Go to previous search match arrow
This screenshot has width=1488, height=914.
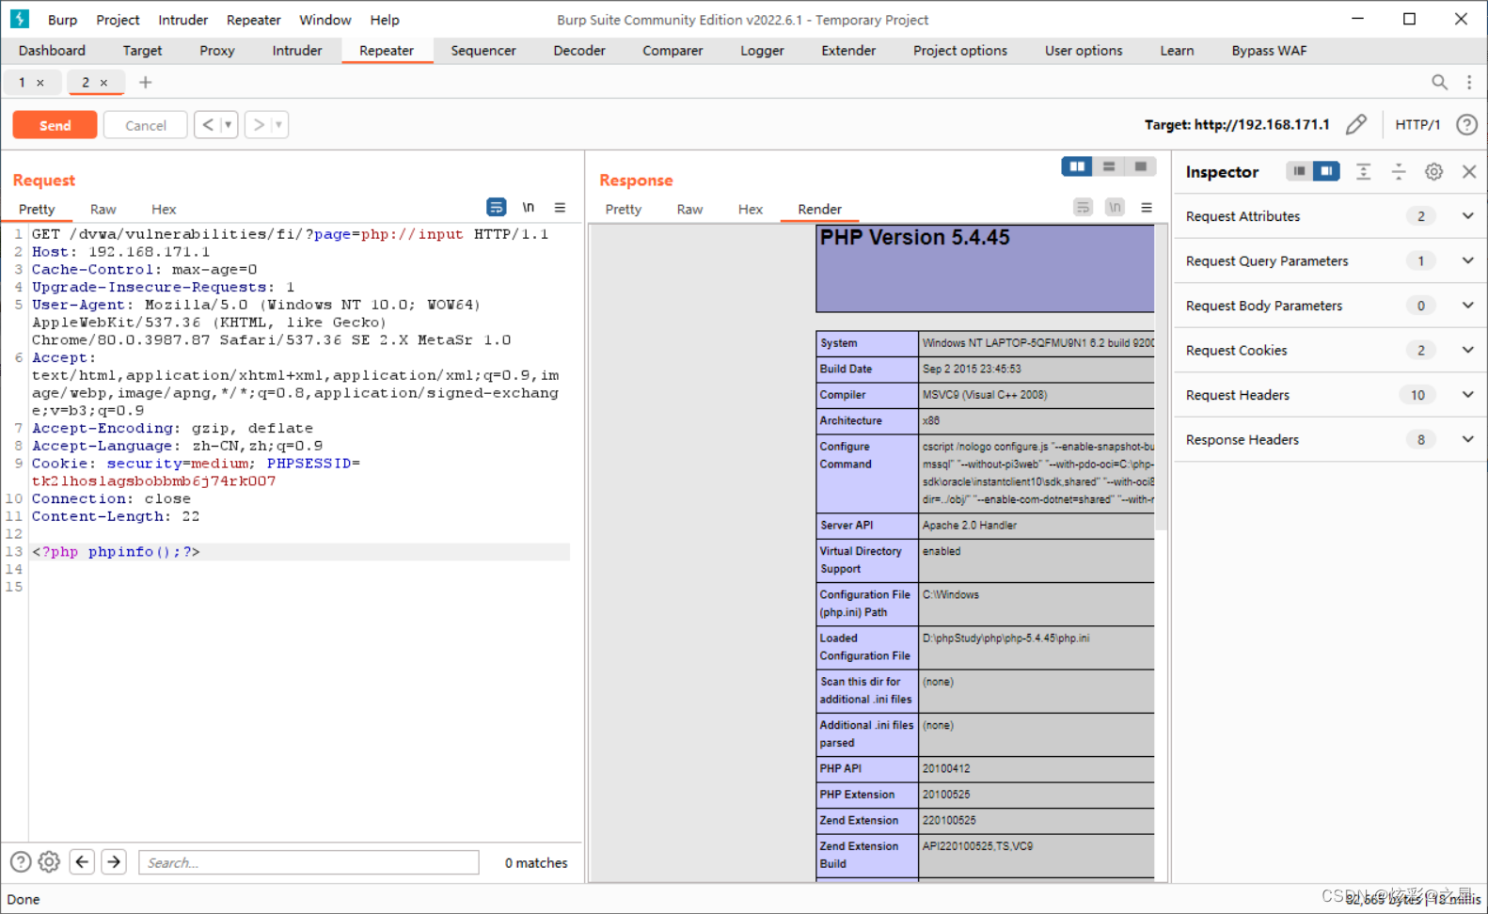pyautogui.click(x=82, y=862)
